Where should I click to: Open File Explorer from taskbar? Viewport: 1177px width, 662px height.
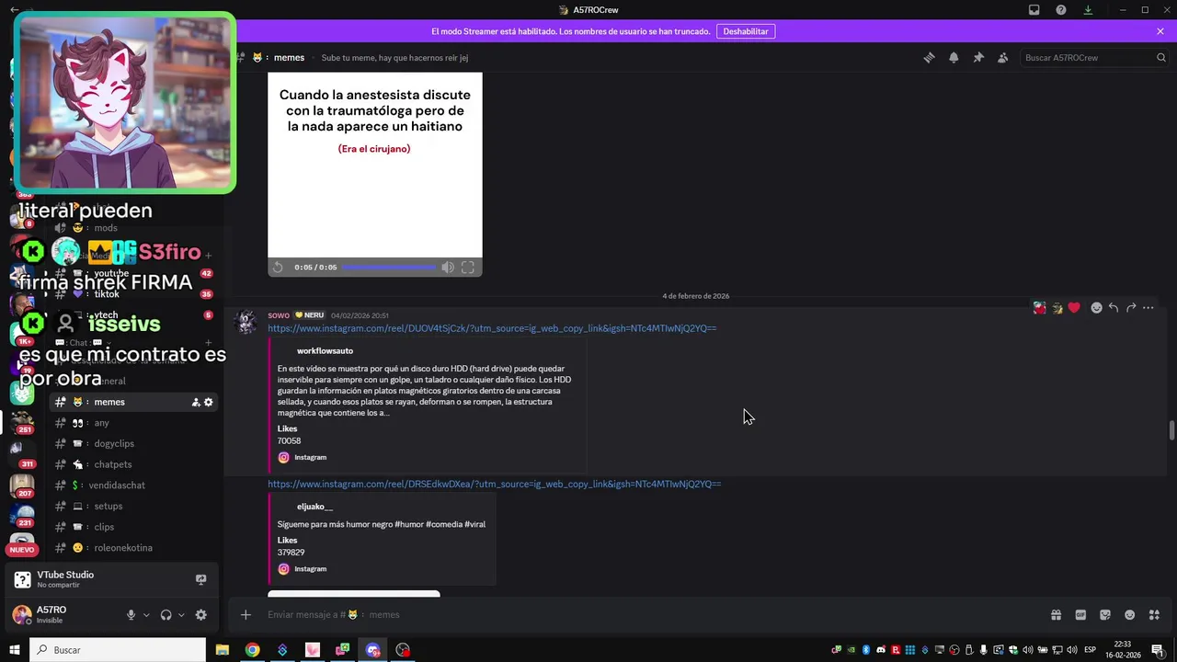click(x=222, y=650)
